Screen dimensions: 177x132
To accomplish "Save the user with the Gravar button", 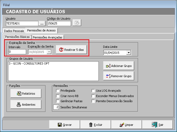I will [65, 125].
